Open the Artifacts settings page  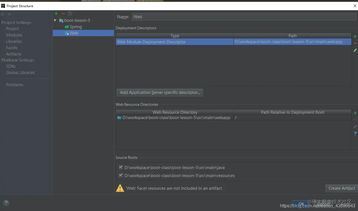tap(14, 54)
